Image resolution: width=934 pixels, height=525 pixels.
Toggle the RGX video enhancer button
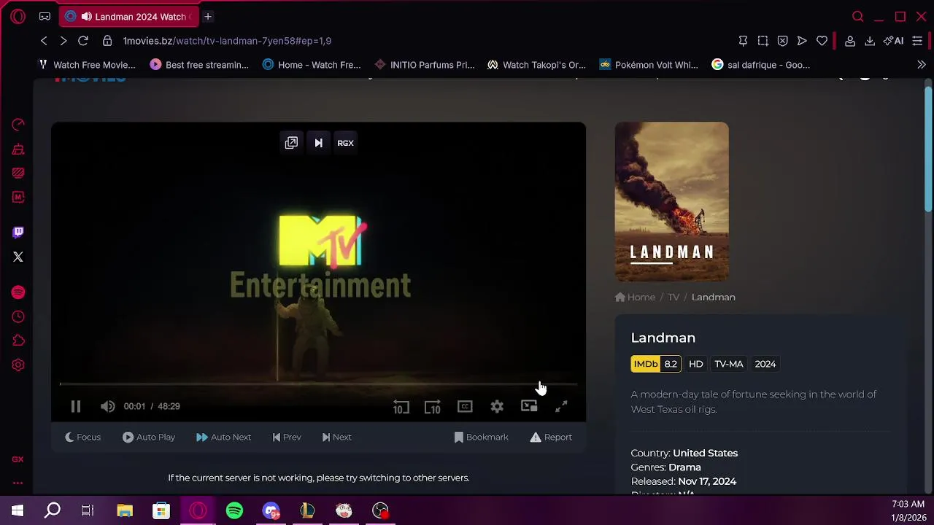(345, 143)
